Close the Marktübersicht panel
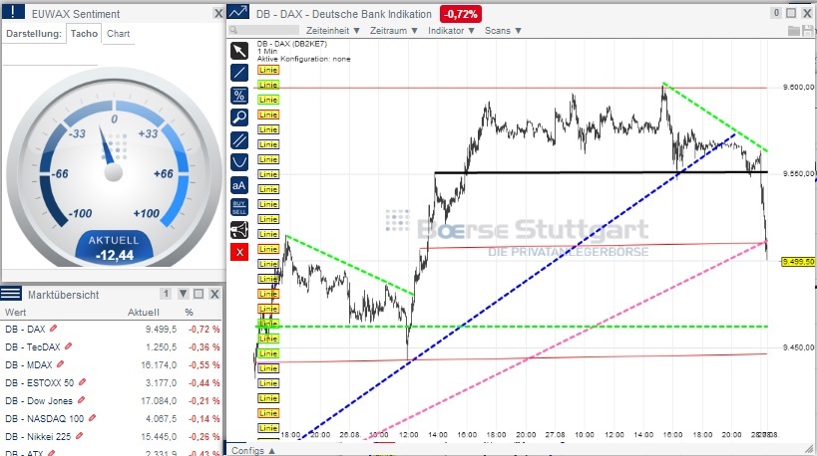The height and width of the screenshot is (456, 817). pos(214,294)
